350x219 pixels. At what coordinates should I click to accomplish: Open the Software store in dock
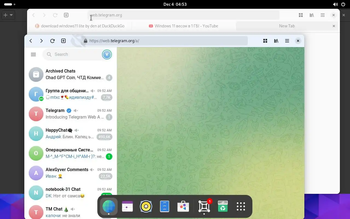(183, 206)
